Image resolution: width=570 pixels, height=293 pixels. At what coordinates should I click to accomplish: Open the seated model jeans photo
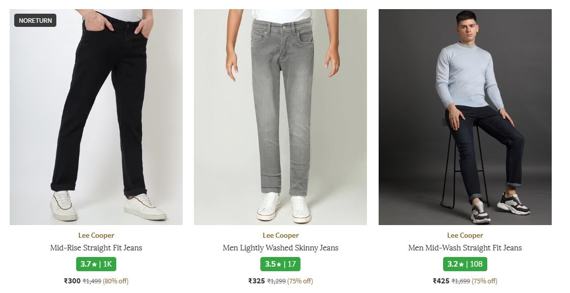pyautogui.click(x=465, y=117)
